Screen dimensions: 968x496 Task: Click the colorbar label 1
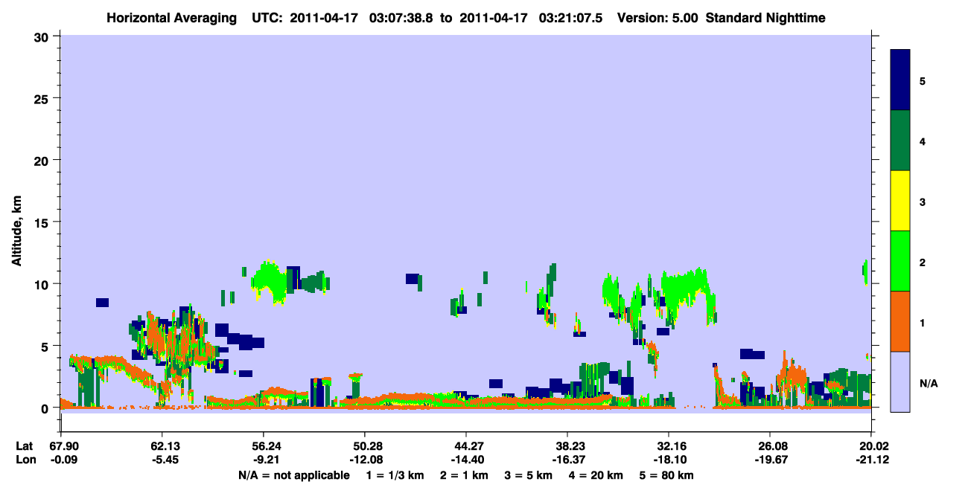(923, 323)
